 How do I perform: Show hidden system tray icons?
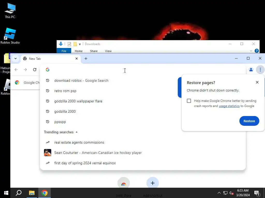(219, 193)
